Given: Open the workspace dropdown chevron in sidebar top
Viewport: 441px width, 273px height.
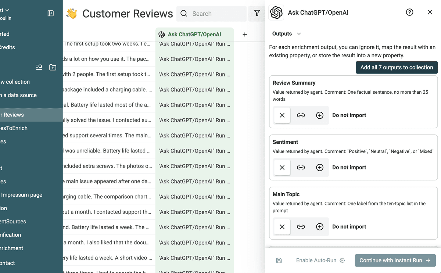Looking at the screenshot, I should [x=7, y=10].
